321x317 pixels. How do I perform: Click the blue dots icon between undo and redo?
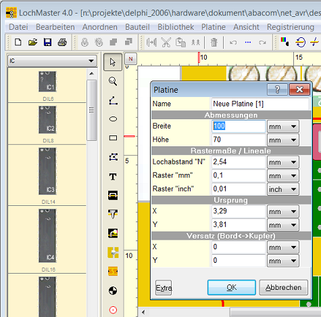pyautogui.click(x=248, y=42)
